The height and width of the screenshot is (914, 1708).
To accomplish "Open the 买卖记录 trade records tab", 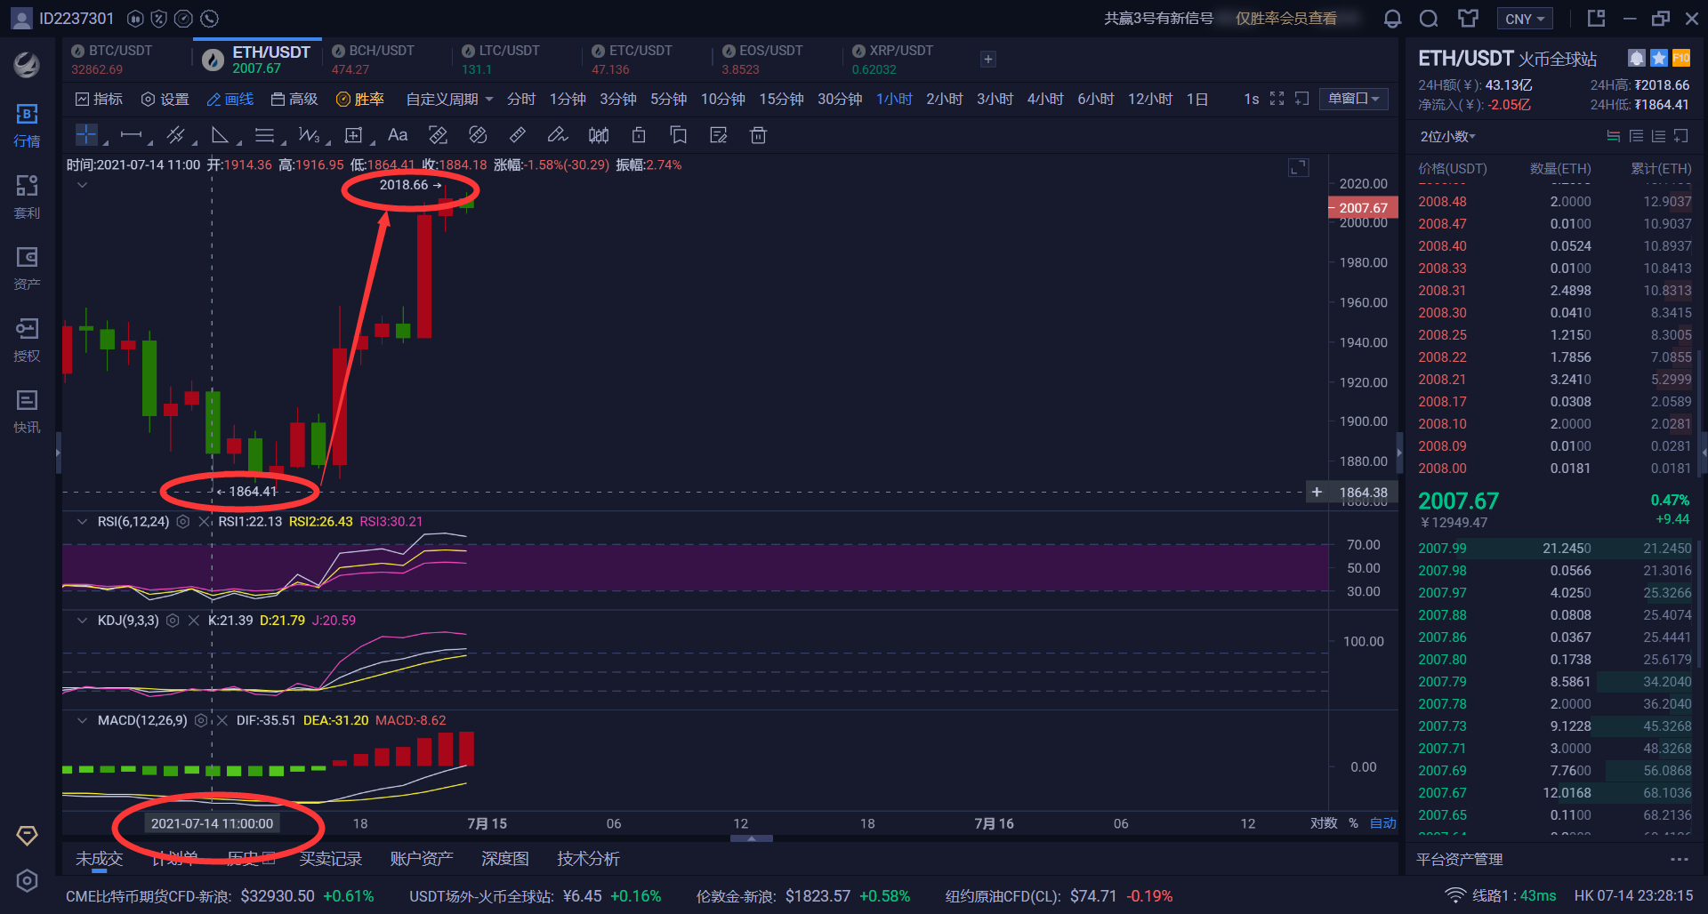I will [330, 858].
